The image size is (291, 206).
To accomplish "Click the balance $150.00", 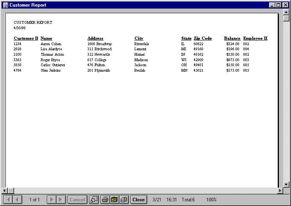I will click(233, 65).
